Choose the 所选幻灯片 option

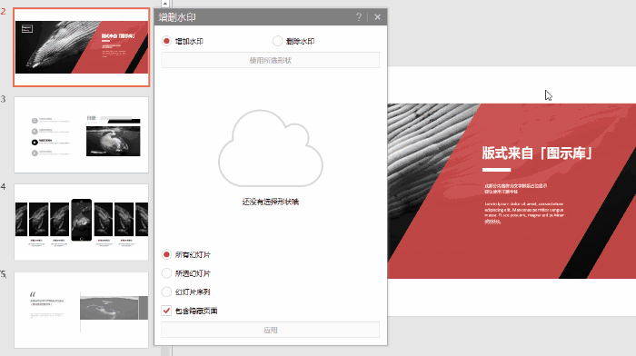coord(166,273)
